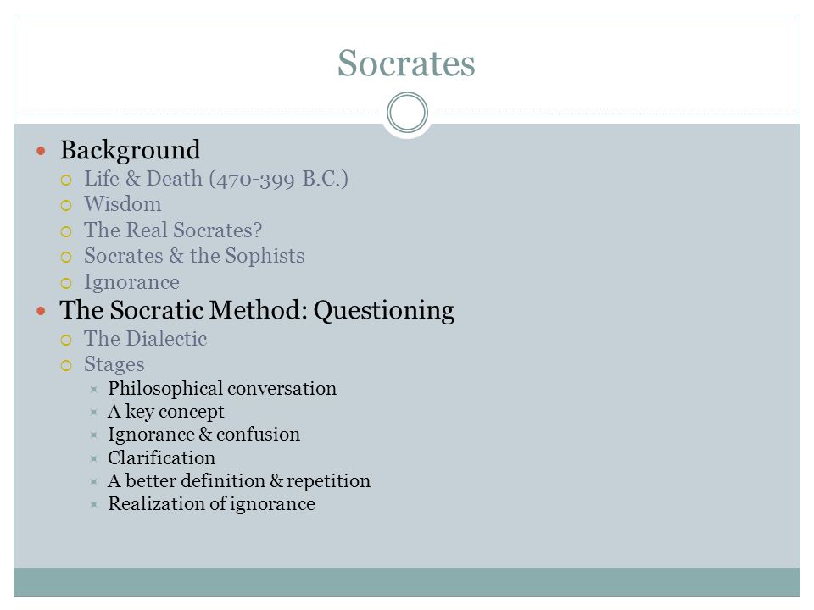This screenshot has width=814, height=610.
Task: Click the yellow ring bullet beside Wisdom
Action: click(x=66, y=205)
